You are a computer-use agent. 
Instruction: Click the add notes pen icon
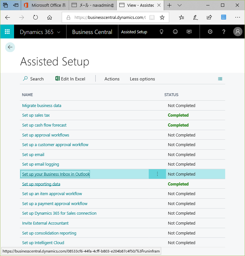click(x=195, y=17)
